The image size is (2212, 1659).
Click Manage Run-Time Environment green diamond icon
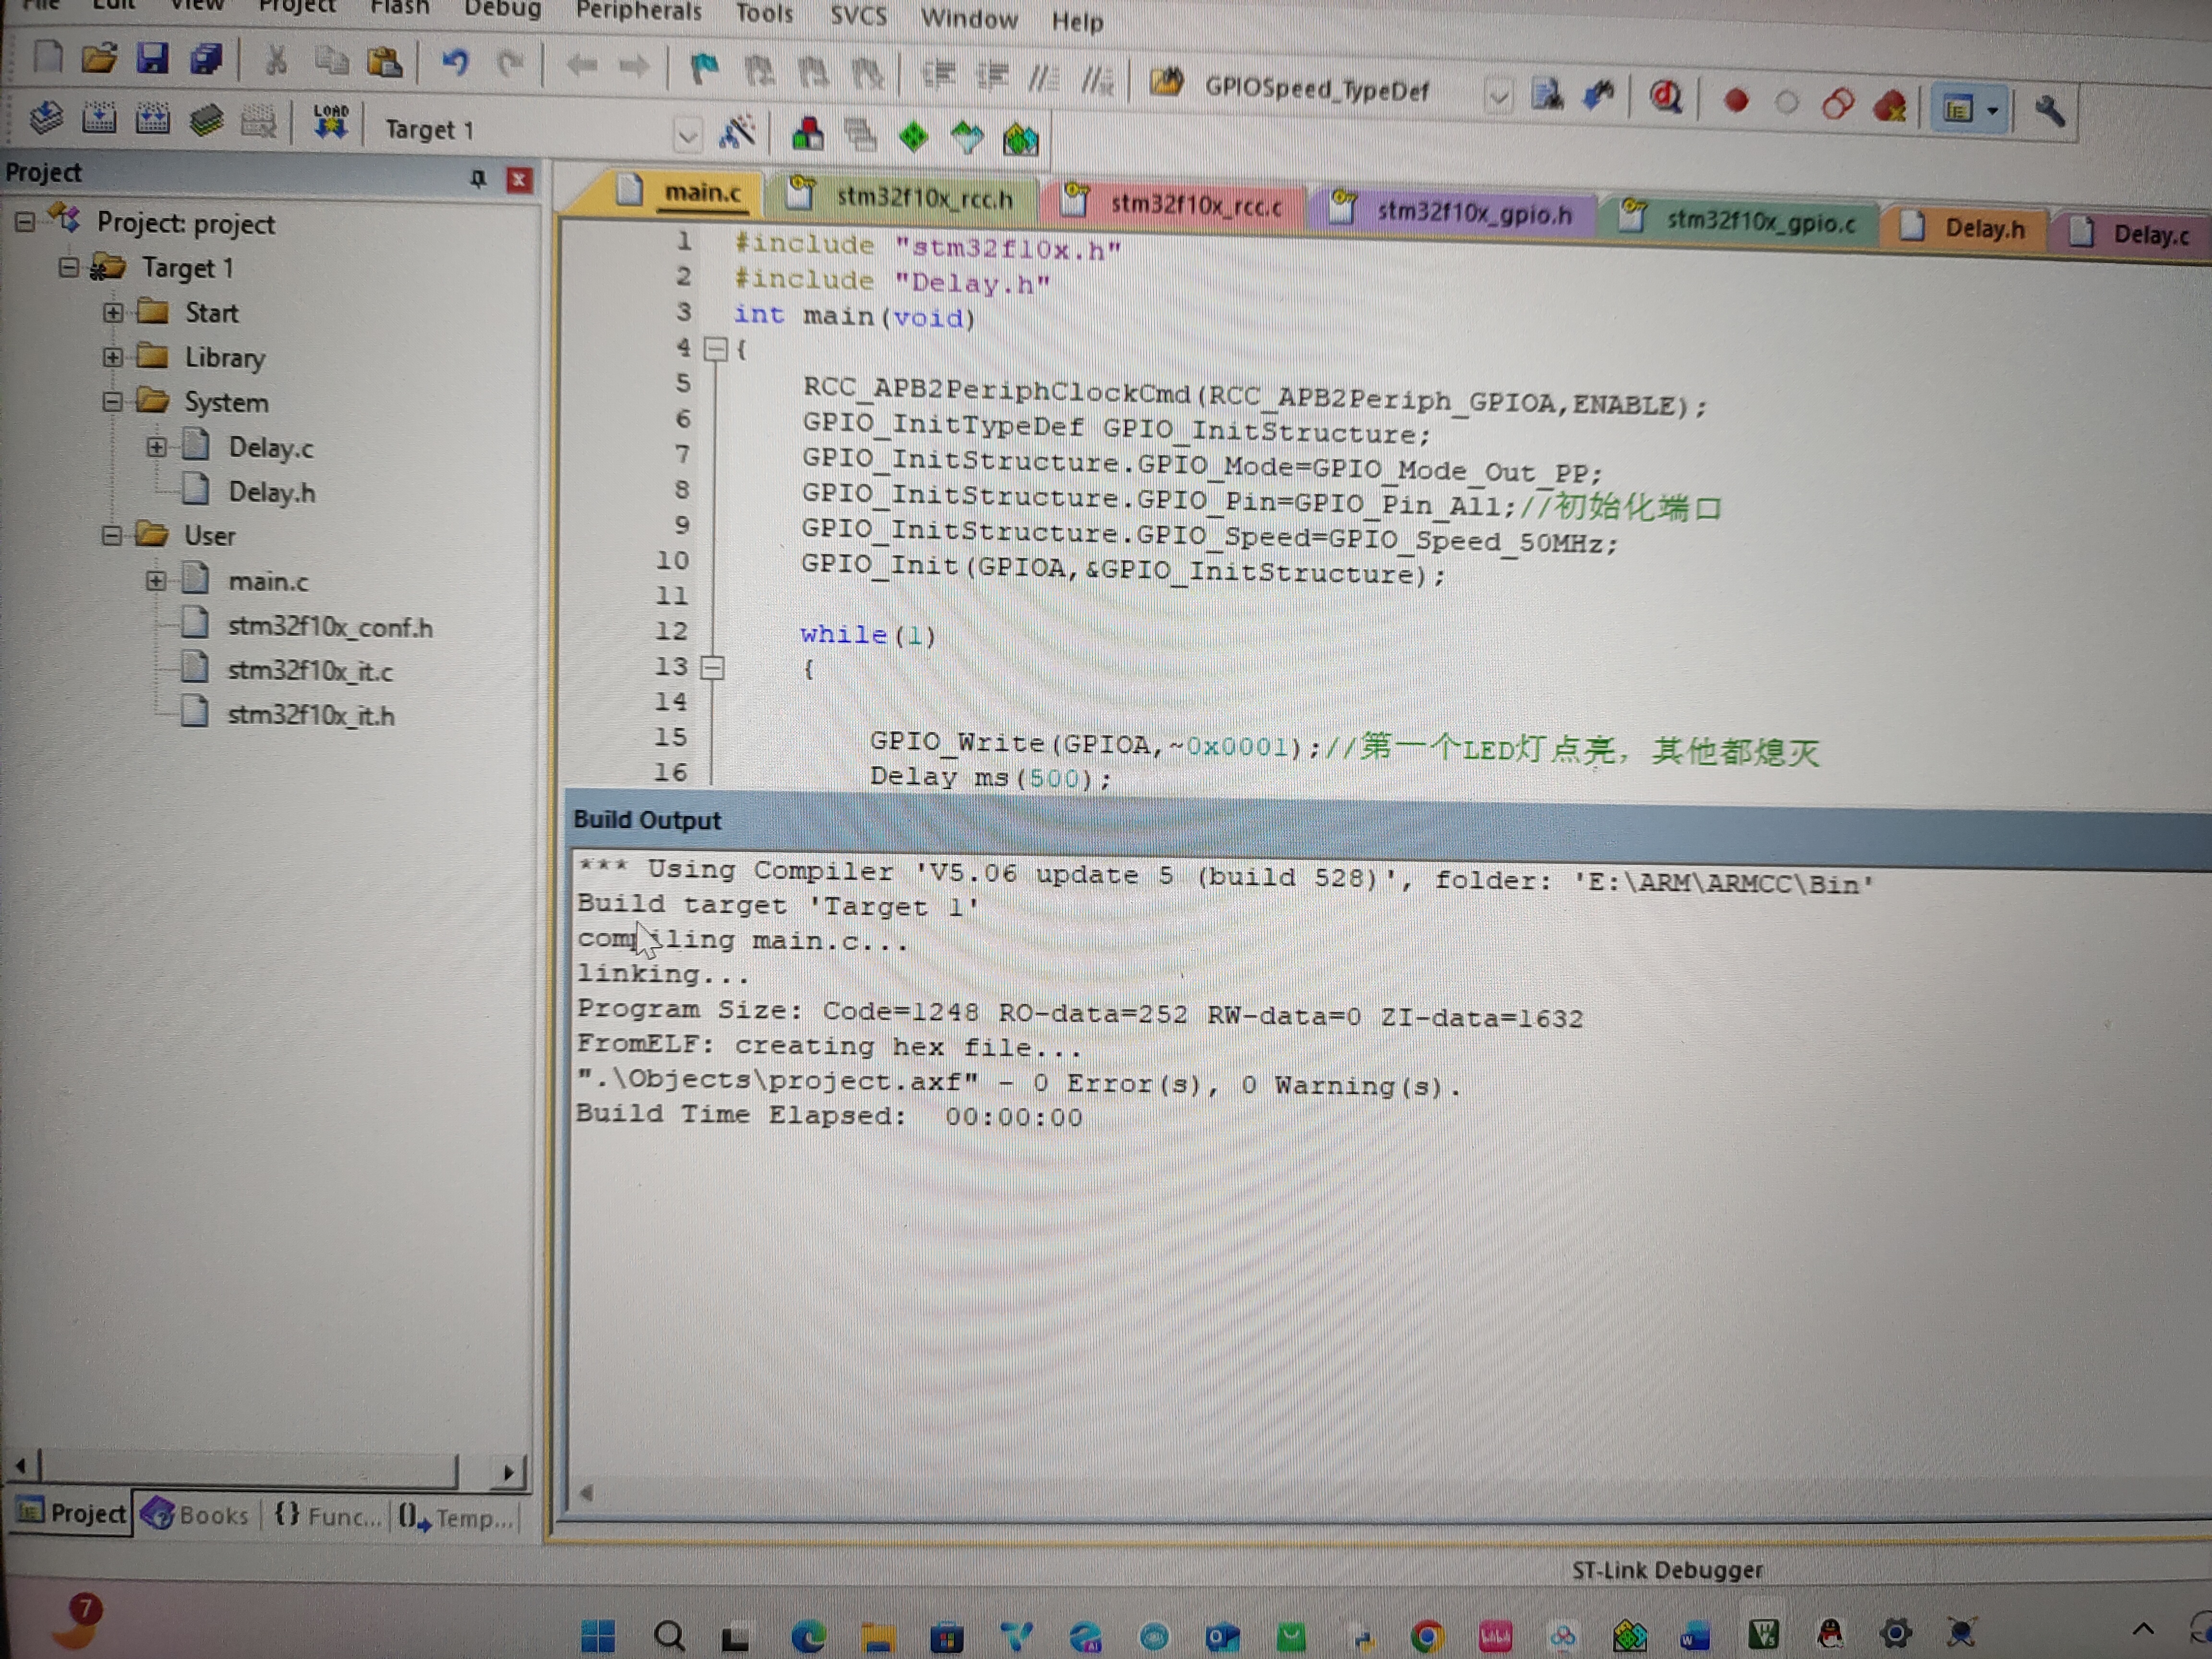click(x=913, y=136)
